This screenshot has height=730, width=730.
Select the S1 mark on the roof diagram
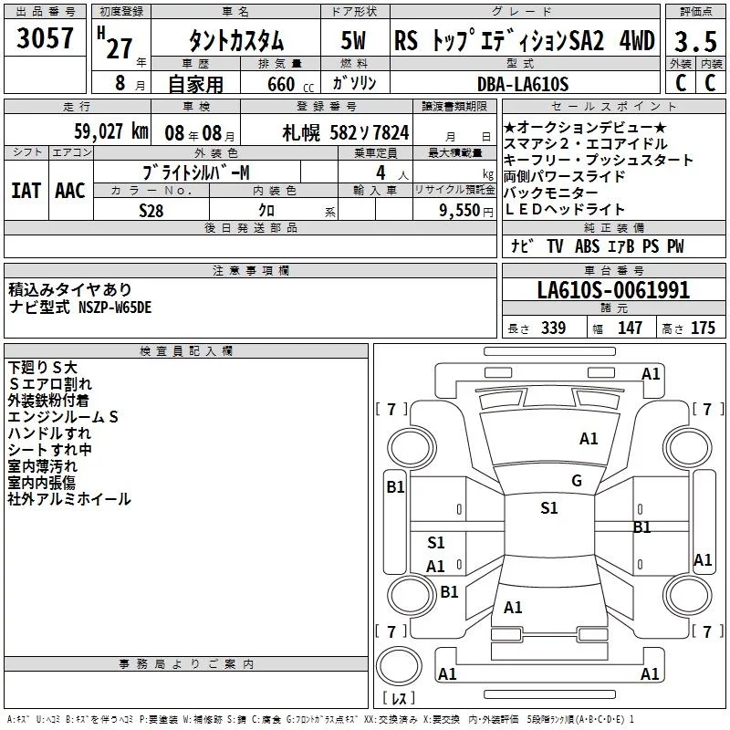[549, 508]
